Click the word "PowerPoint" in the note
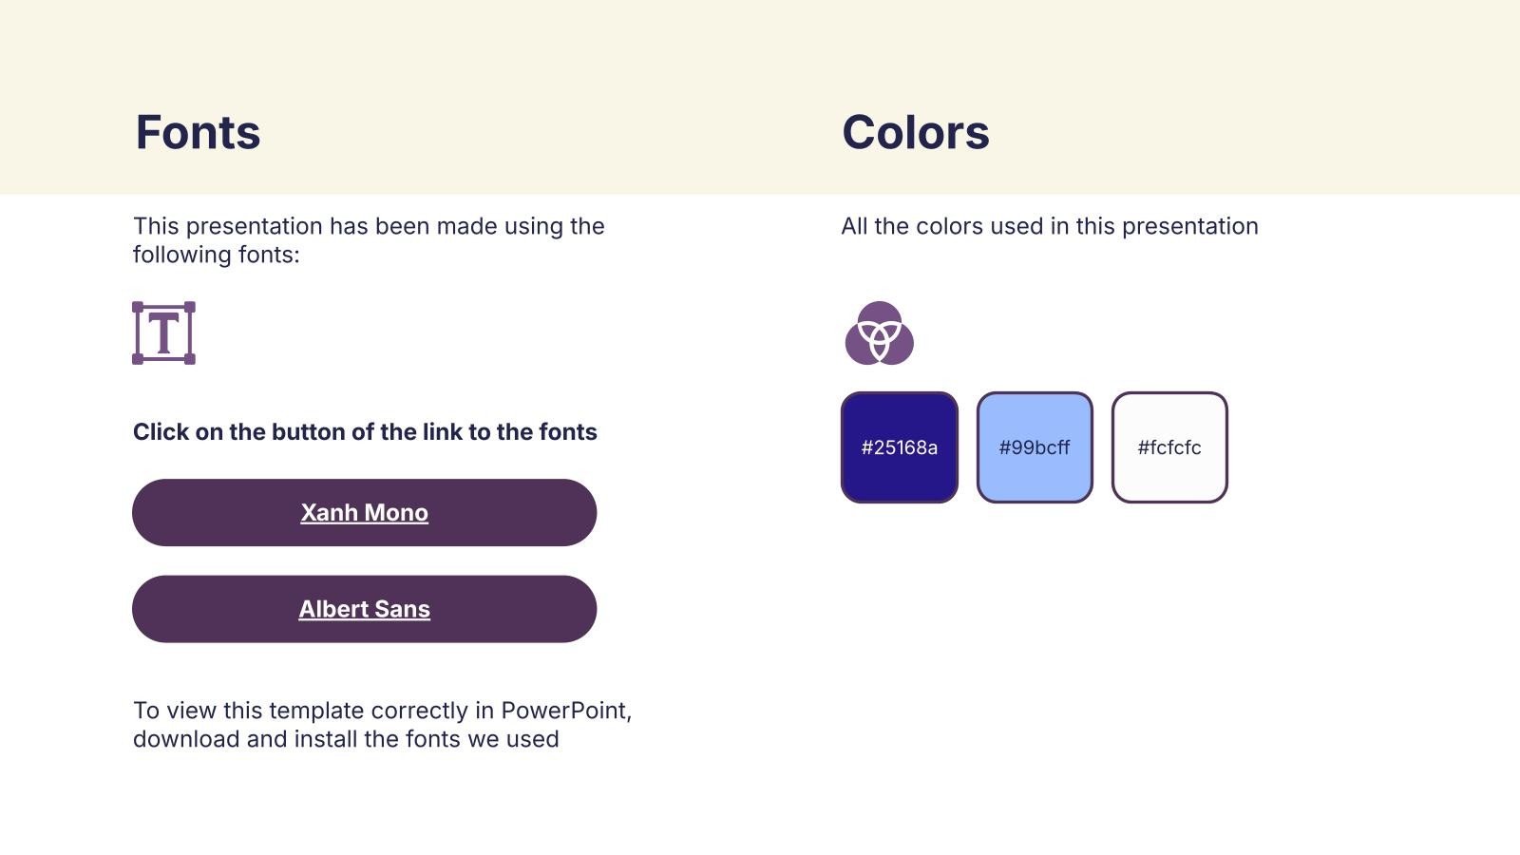The width and height of the screenshot is (1520, 855). coord(564,711)
